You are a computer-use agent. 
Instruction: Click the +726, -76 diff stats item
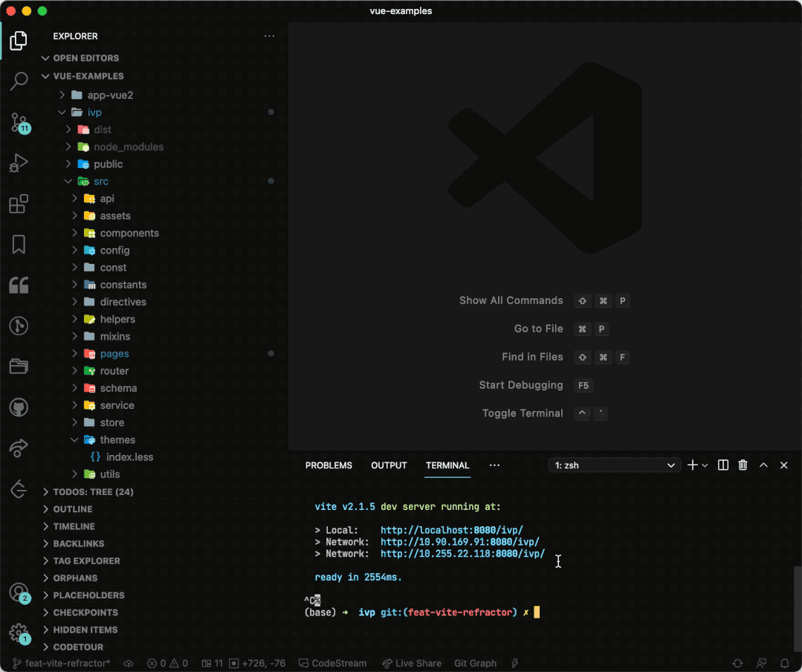tap(257, 663)
